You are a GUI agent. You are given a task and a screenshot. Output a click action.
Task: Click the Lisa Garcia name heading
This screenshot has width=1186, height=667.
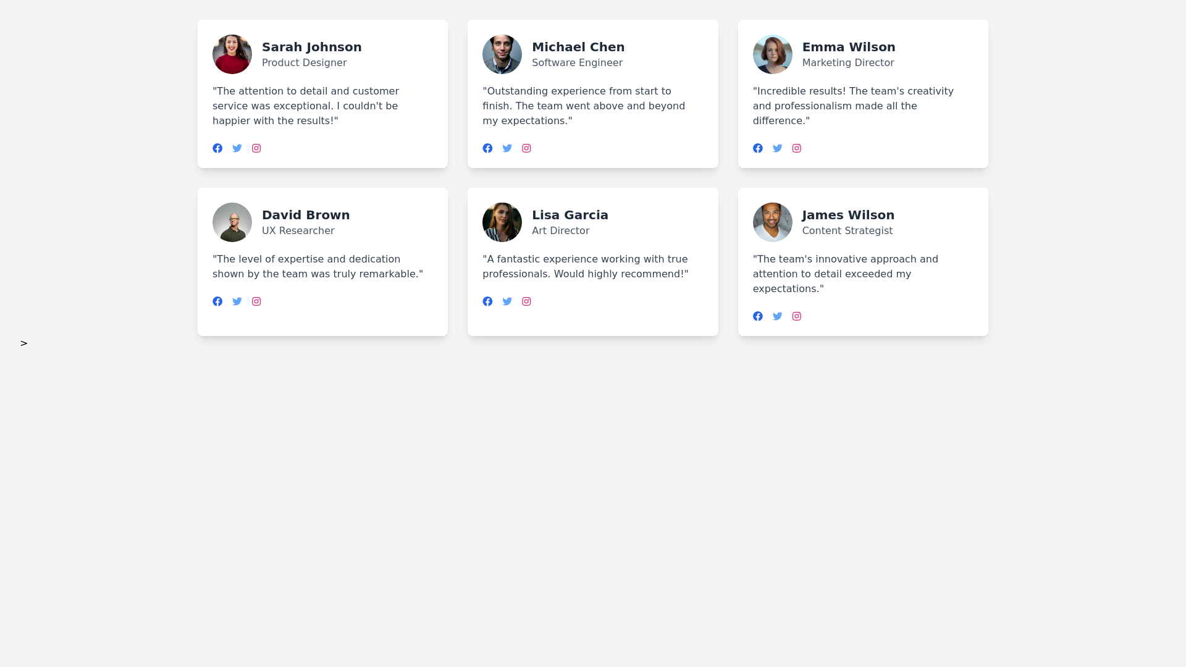point(570,215)
